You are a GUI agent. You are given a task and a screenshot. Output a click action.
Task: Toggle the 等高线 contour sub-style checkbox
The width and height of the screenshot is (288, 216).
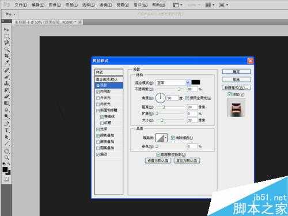point(102,117)
